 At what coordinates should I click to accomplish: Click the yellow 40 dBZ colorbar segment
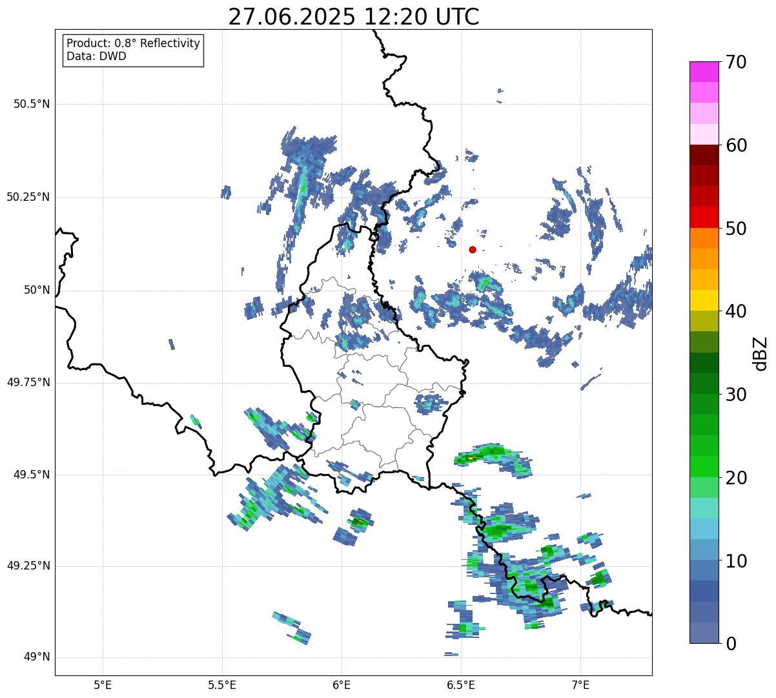pos(704,300)
